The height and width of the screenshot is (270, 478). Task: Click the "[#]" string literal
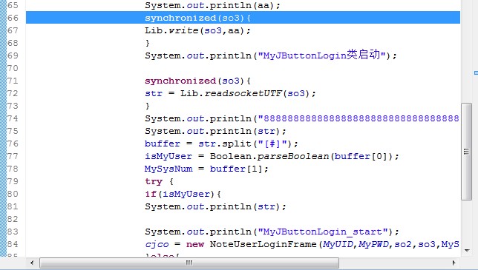point(272,144)
